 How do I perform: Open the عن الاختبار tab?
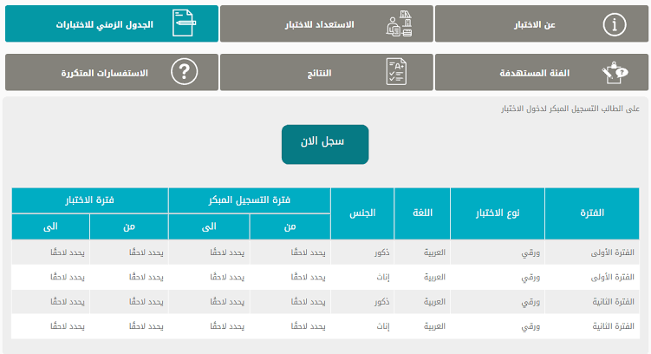pyautogui.click(x=542, y=23)
